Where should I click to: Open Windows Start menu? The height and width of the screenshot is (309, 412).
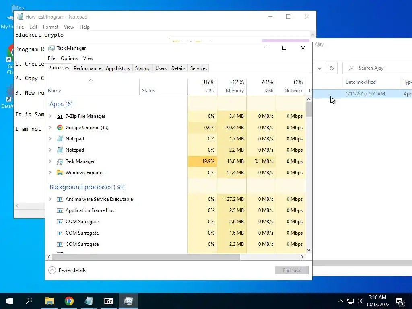click(10, 301)
